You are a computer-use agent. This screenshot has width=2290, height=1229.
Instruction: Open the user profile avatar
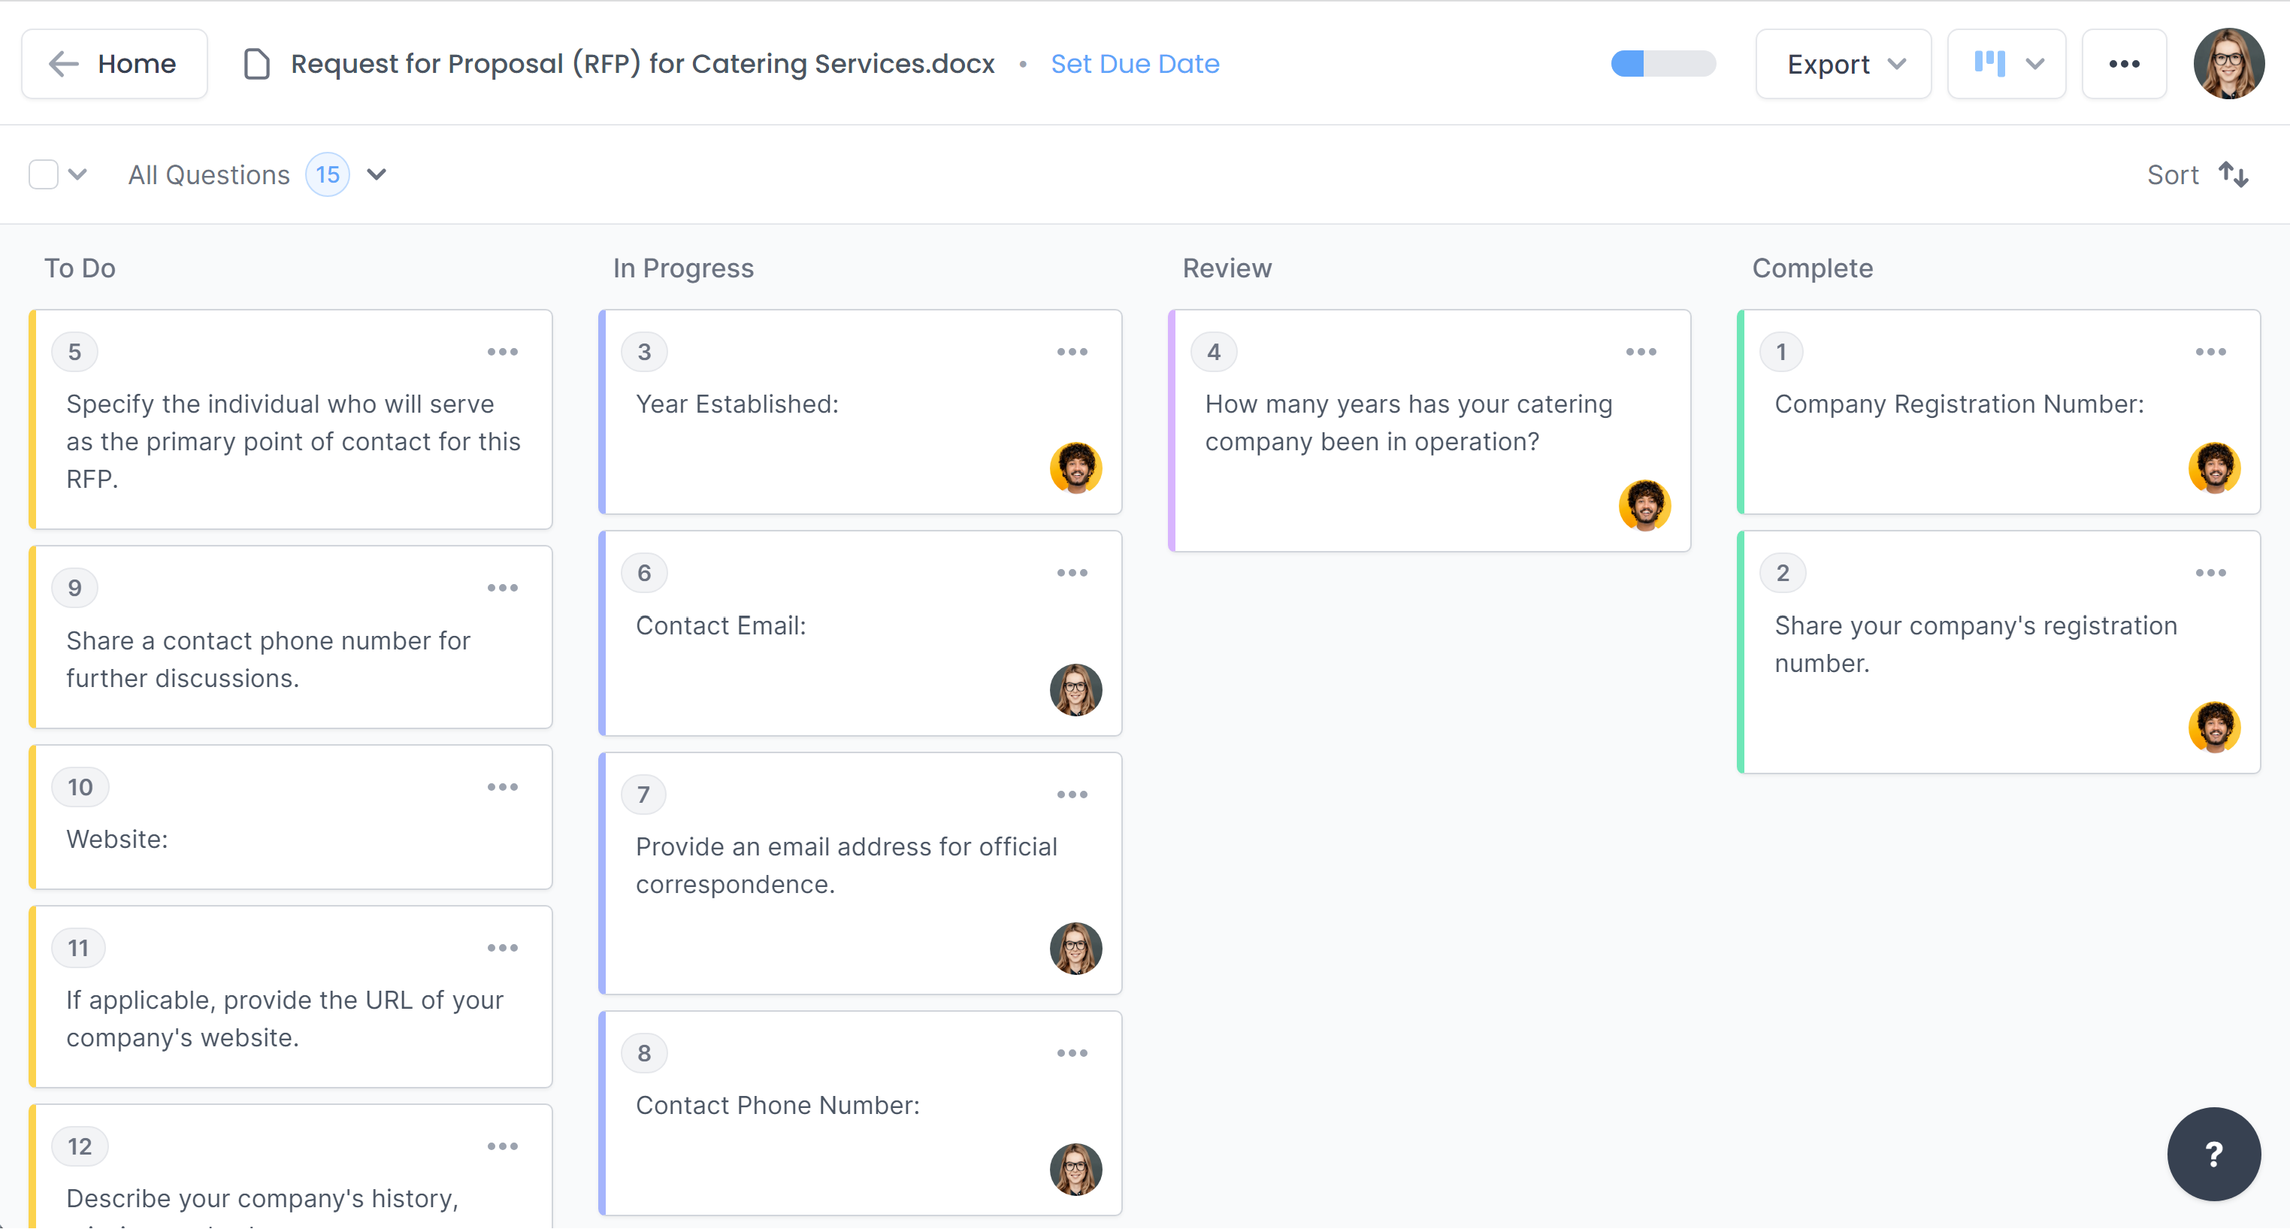click(2228, 64)
